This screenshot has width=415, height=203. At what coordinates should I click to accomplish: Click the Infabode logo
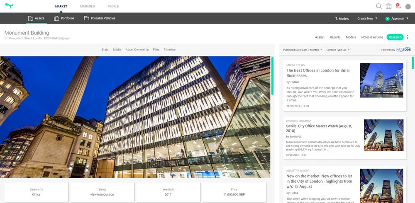[403, 50]
